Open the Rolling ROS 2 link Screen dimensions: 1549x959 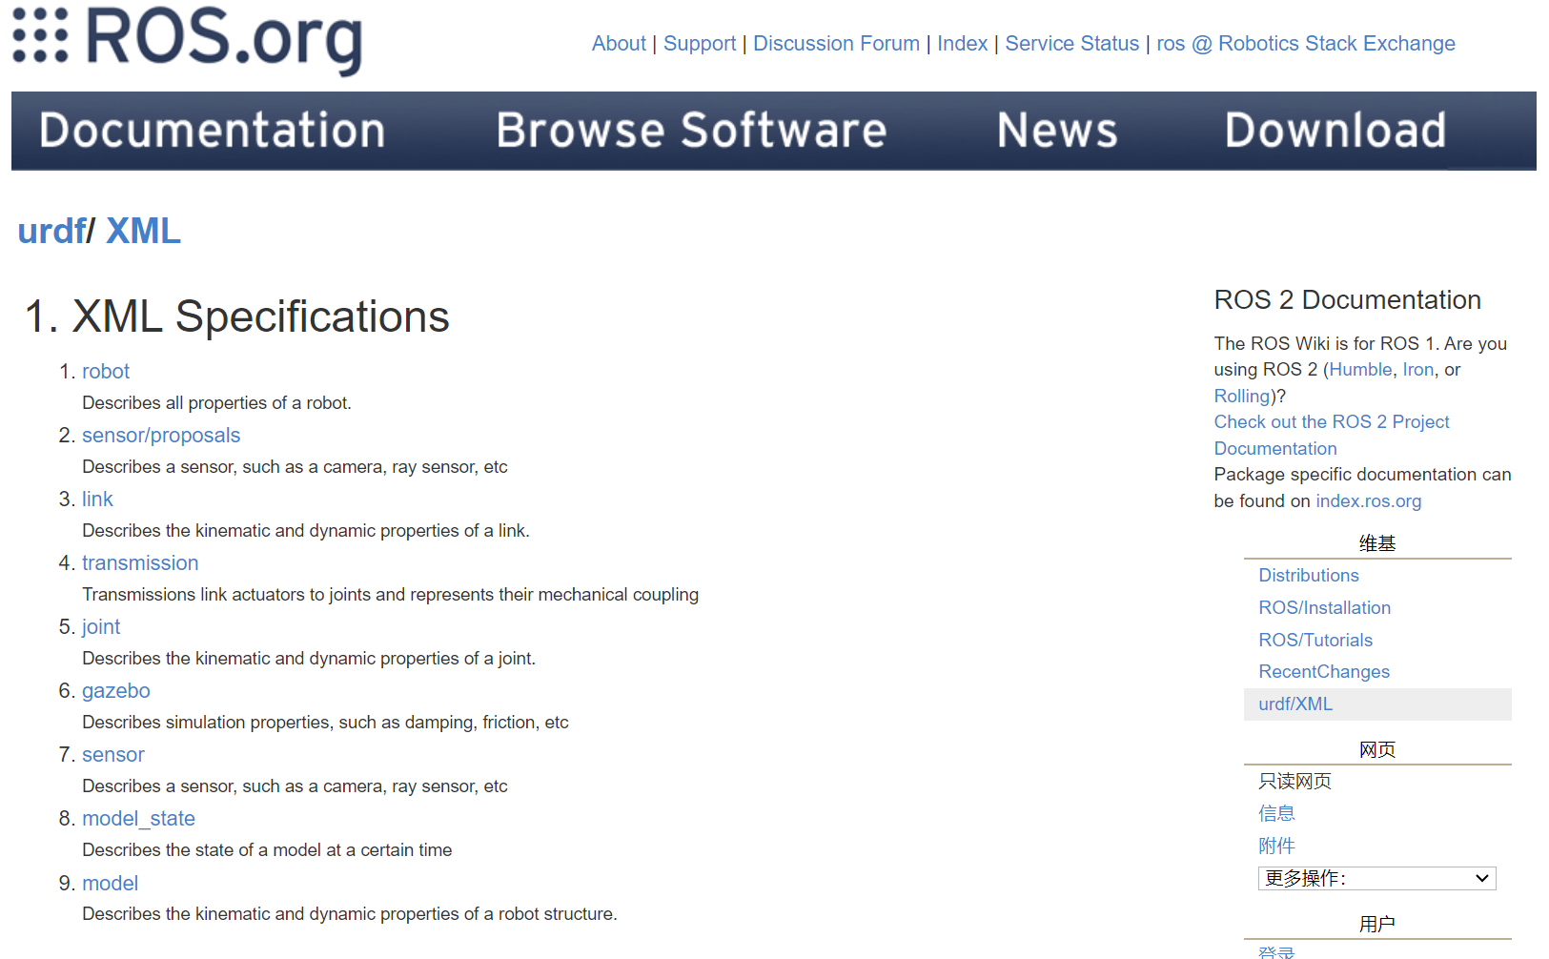pyautogui.click(x=1242, y=396)
